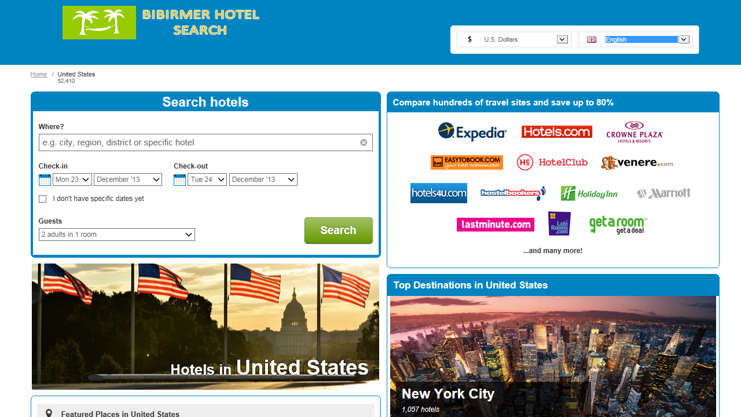Open the check-in calendar icon
741x417 pixels.
click(x=45, y=180)
